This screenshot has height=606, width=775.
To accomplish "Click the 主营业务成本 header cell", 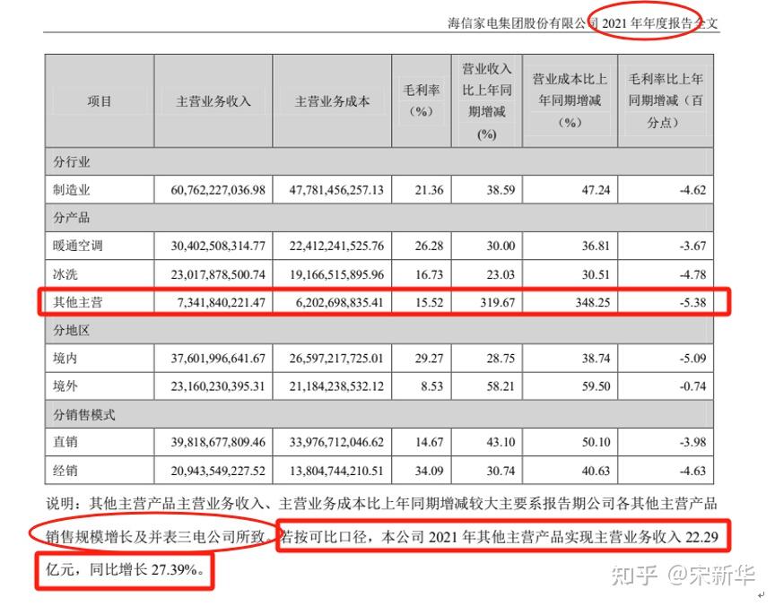I will 332,100.
